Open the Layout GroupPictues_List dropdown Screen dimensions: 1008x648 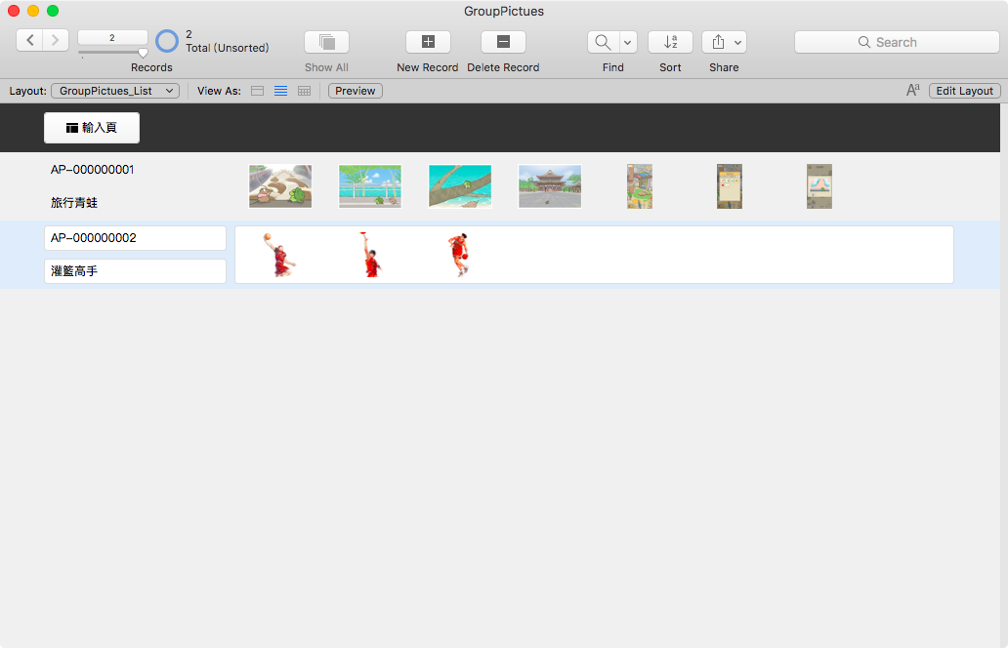115,91
